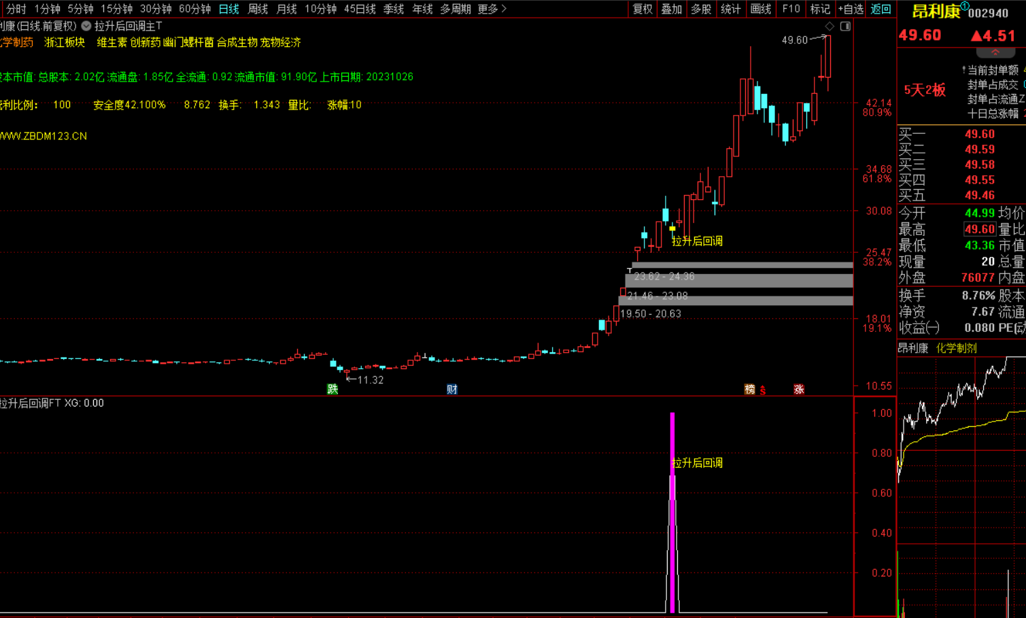Click the blue 财 financial report marker

tap(452, 389)
